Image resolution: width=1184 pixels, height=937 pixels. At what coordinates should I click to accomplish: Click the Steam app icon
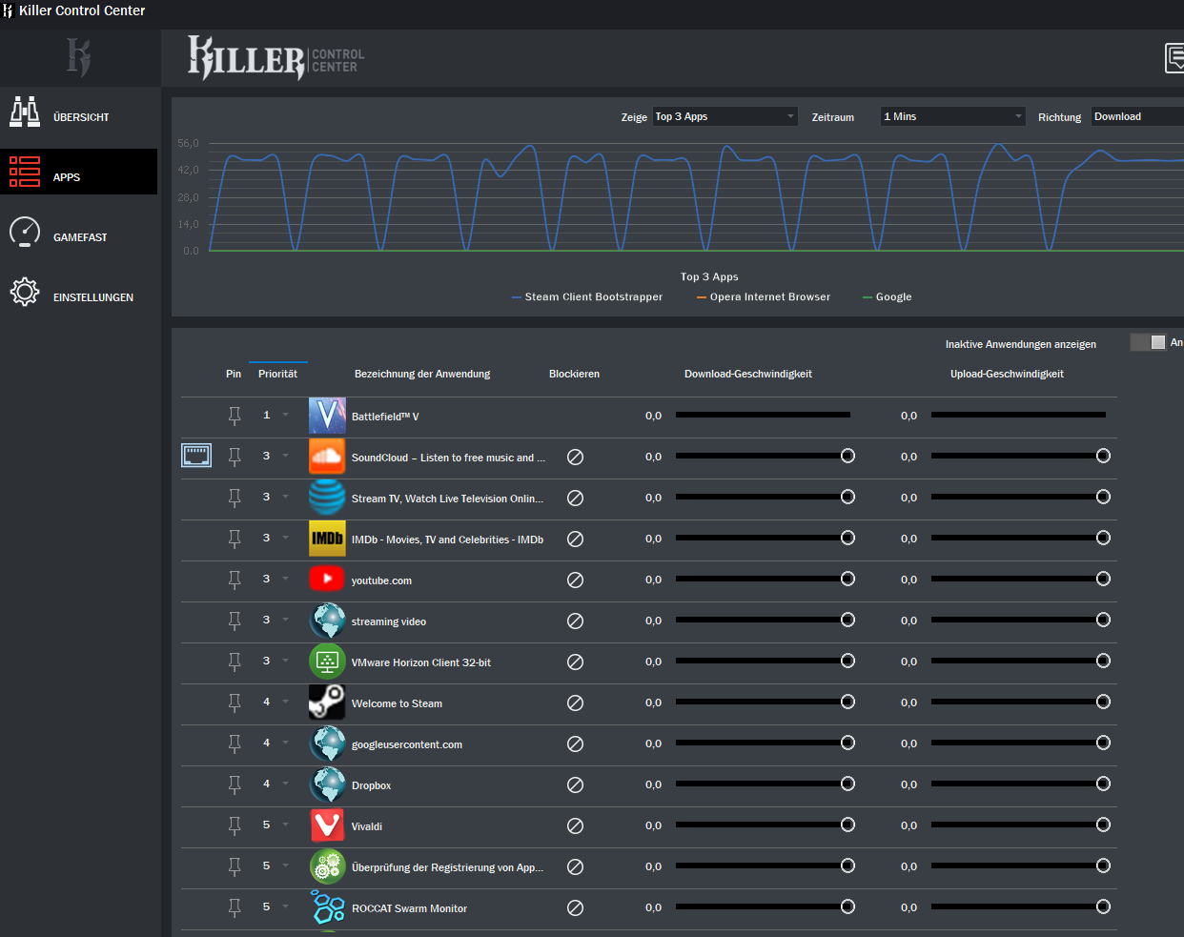click(327, 703)
